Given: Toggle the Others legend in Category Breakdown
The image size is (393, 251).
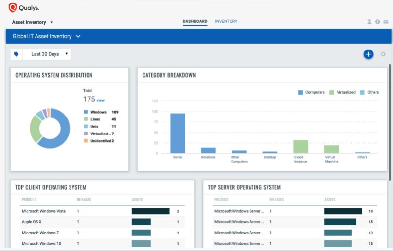Looking at the screenshot, I should pos(370,92).
